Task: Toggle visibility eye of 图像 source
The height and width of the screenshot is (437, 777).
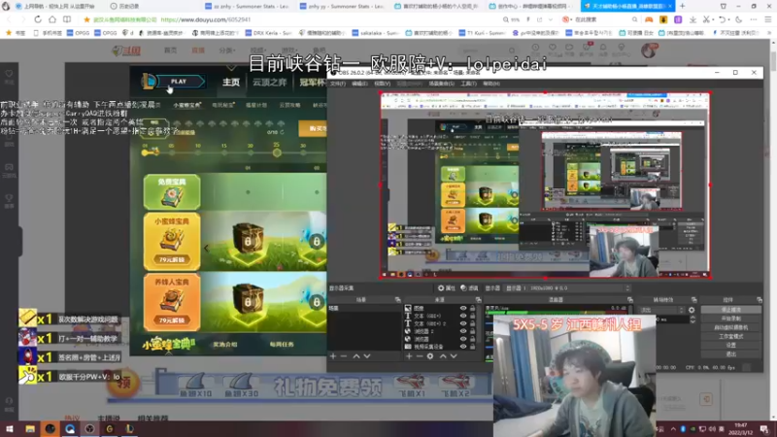Action: coord(463,308)
